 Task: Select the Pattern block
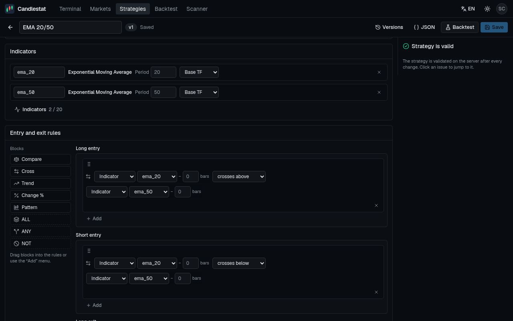40,207
